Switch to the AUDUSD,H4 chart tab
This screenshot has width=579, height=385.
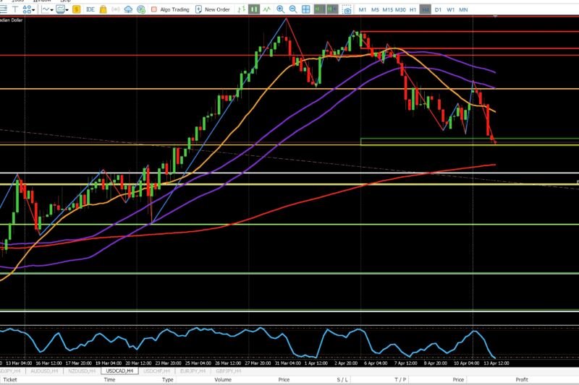point(44,371)
